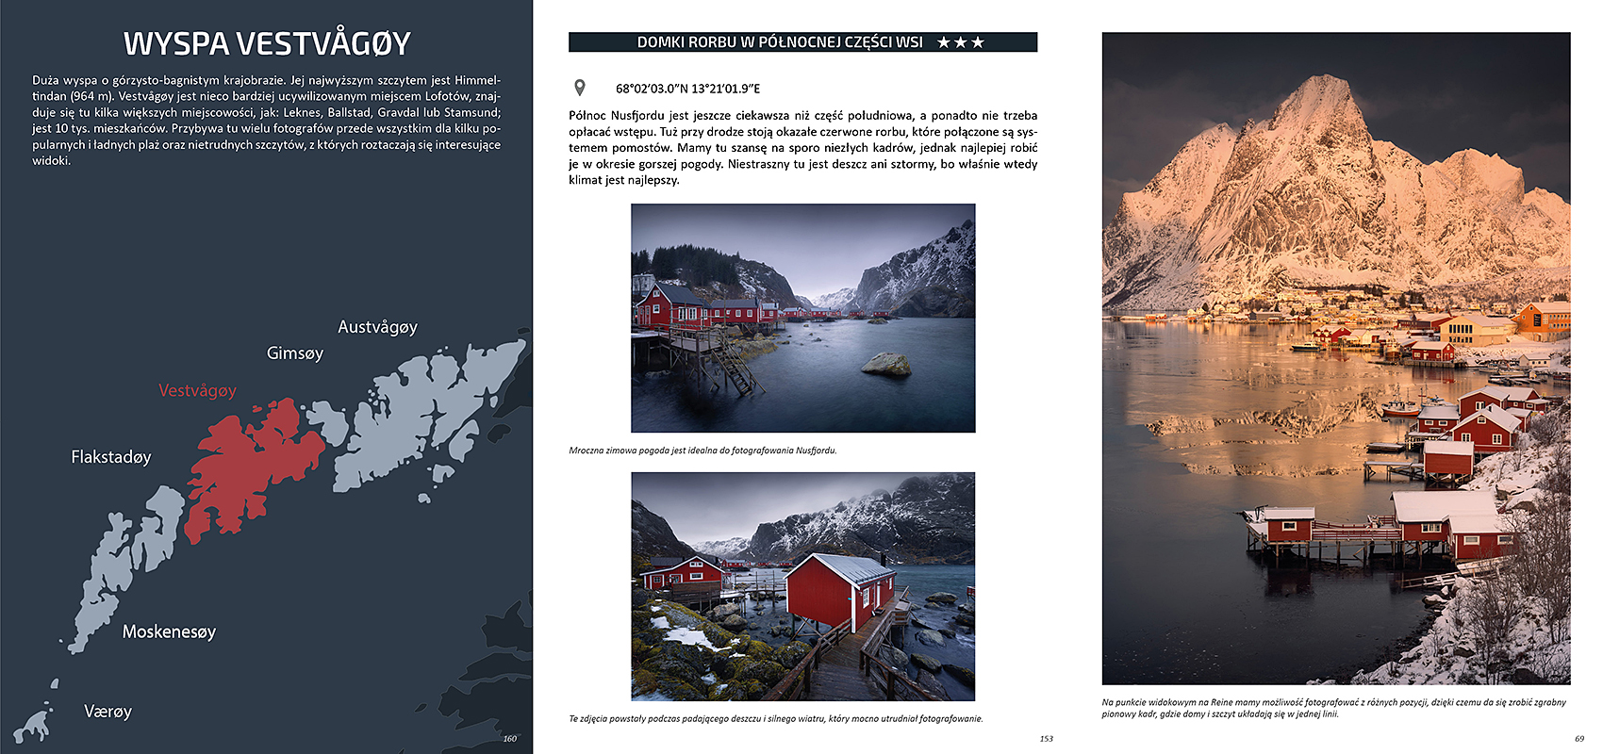Screen dimensions: 1603x754
Task: Click the DOMKI RORBU W PÓŁNOCNEJ CZĘŚCI WSI heading
Action: coord(779,42)
